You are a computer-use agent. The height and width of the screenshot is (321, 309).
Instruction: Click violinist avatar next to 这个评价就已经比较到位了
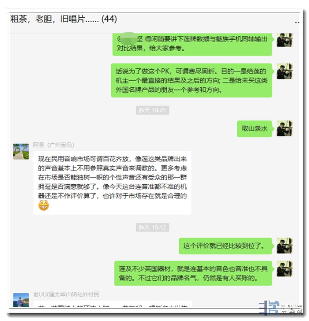(284, 246)
